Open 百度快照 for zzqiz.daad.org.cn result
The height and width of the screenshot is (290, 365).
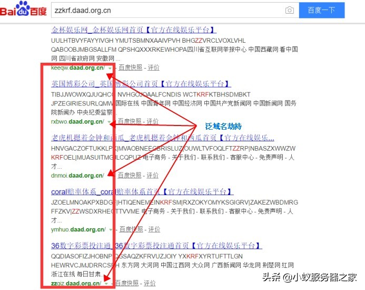tap(126, 283)
